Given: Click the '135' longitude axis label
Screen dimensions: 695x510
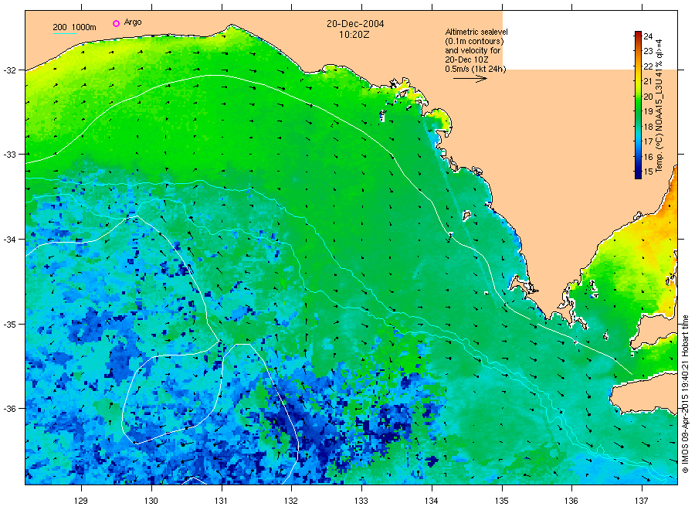Looking at the screenshot, I should click(x=502, y=501).
